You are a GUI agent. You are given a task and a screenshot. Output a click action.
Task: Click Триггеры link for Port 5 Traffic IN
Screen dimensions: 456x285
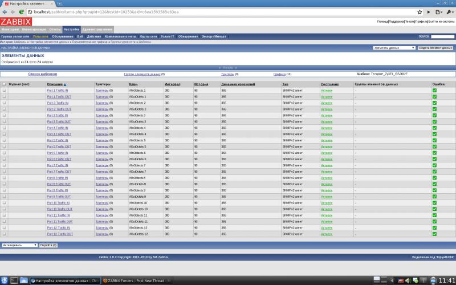(102, 140)
